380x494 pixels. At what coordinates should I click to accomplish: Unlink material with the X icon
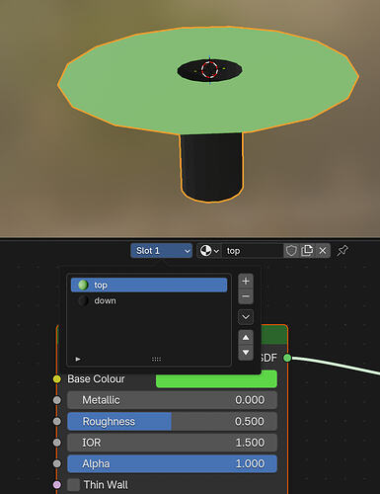pyautogui.click(x=323, y=251)
